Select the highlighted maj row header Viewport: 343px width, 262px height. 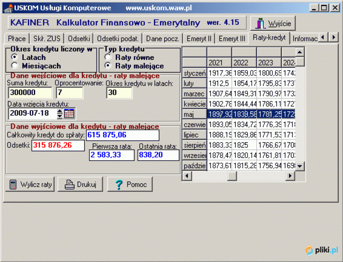(x=195, y=114)
